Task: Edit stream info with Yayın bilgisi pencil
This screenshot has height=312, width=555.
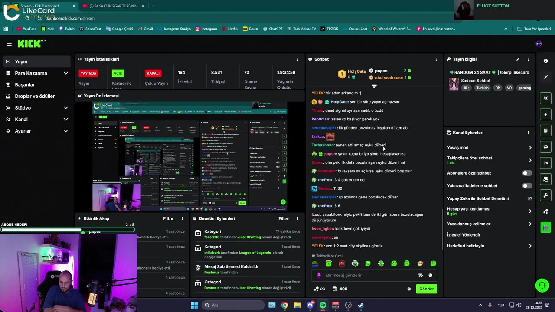Action: 518,59
